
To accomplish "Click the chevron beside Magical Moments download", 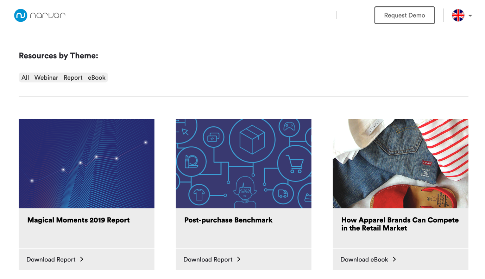I will click(x=82, y=259).
